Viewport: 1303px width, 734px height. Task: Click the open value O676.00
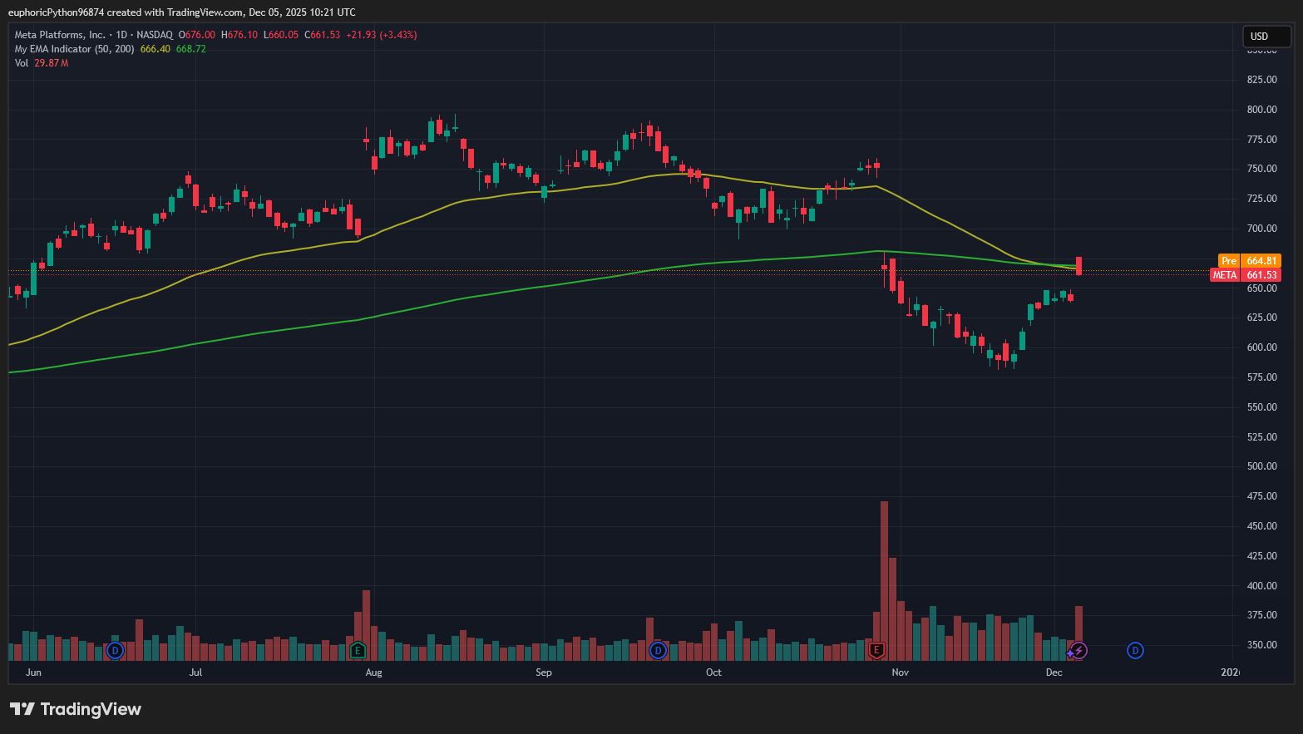click(x=197, y=35)
